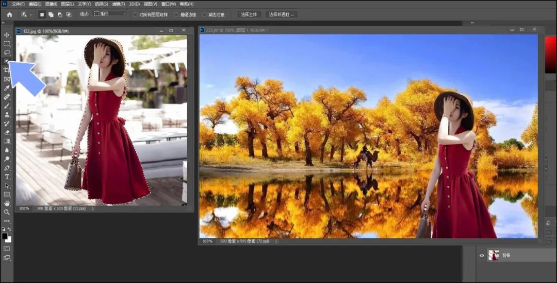Viewport: 557px width, 283px height.
Task: Click the 背景 layer thumbnail
Action: 494,255
